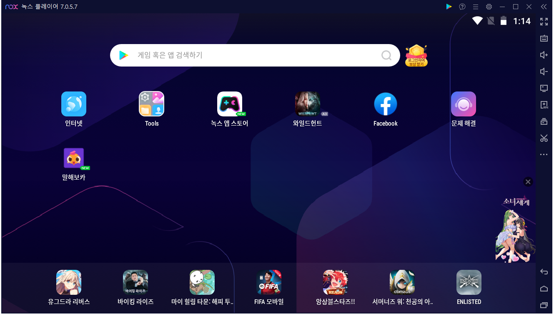Image resolution: width=554 pixels, height=316 pixels.
Task: Click the magnifier search icon
Action: [x=386, y=55]
